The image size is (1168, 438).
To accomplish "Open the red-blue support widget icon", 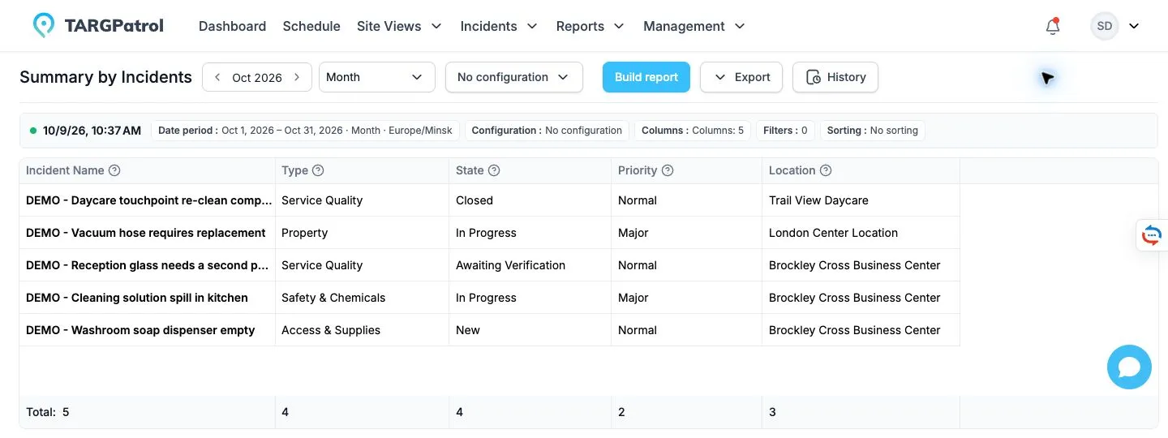I will [1152, 235].
